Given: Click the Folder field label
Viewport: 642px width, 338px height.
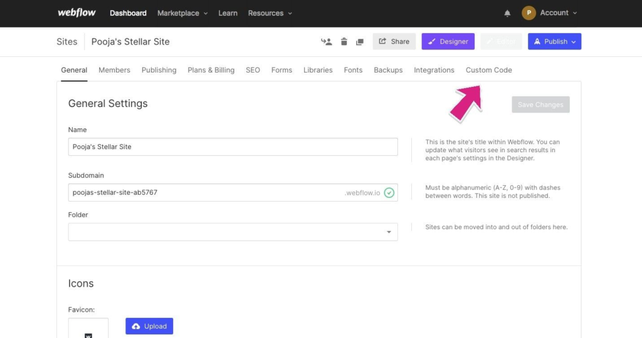Looking at the screenshot, I should click(78, 215).
